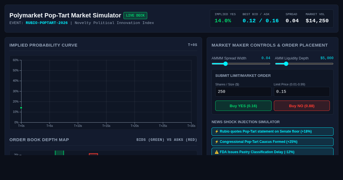Inject Rubio Senate floor news shock (+18%)

pyautogui.click(x=272, y=131)
